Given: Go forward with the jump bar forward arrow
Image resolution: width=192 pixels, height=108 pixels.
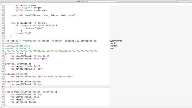Looking at the screenshot, I should pyautogui.click(x=5, y=4).
